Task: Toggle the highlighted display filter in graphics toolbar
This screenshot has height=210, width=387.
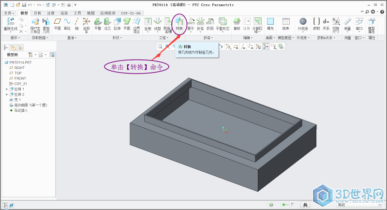Action: 266,46
